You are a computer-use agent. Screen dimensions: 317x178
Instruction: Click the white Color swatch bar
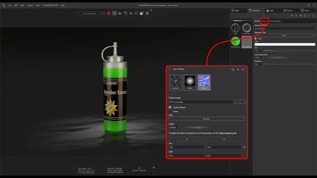click(285, 44)
